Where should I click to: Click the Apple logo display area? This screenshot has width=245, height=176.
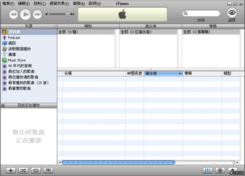(122, 14)
